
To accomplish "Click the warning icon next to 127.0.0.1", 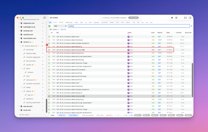I will 31,42.
